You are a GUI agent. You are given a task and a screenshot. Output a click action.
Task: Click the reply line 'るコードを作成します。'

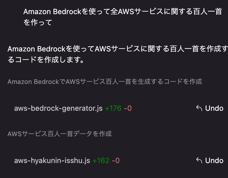click(46, 60)
